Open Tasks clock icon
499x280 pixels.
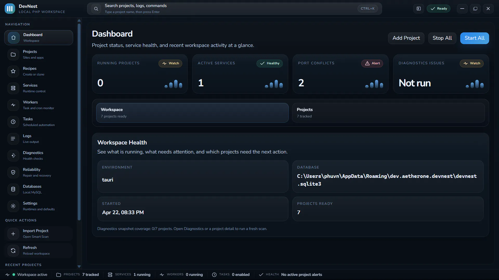13,122
